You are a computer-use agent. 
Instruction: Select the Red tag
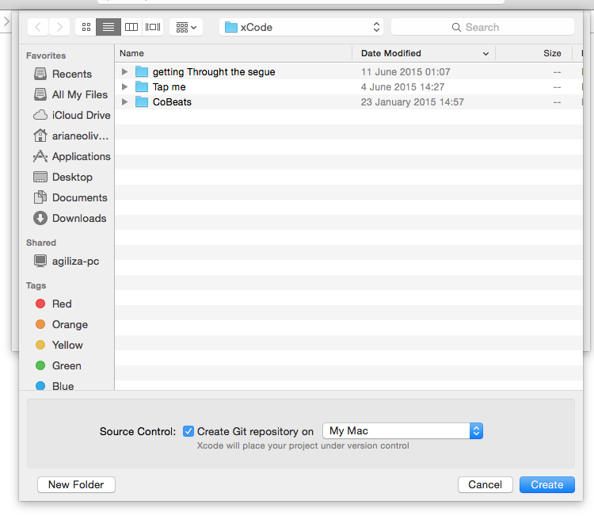click(x=62, y=304)
